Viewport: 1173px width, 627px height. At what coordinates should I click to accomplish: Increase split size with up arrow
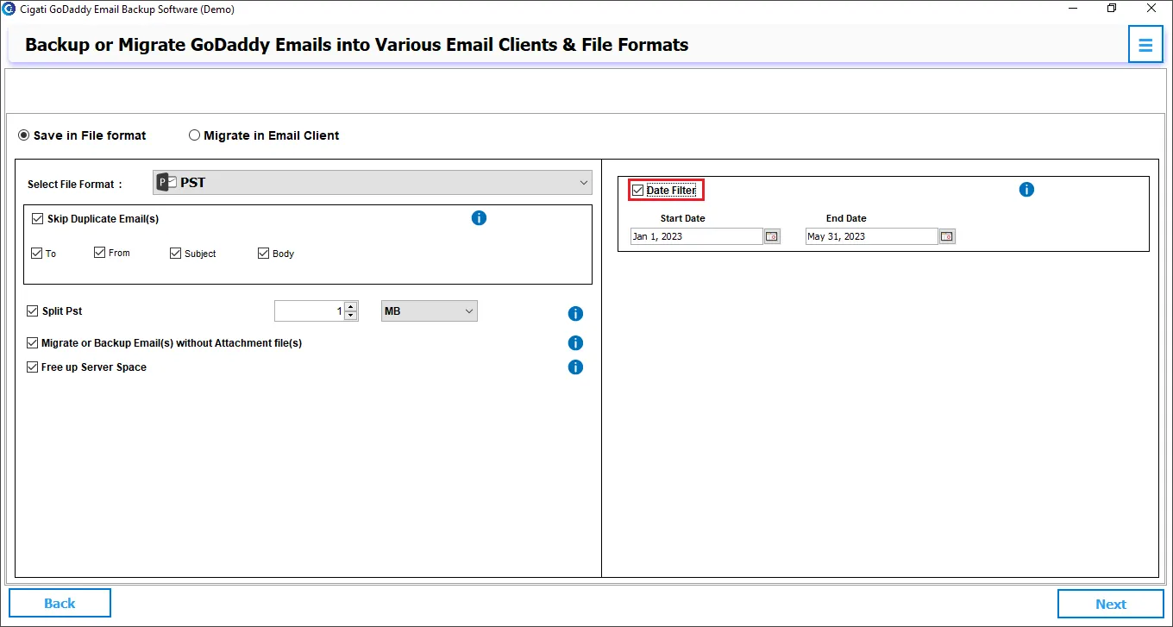[350, 307]
